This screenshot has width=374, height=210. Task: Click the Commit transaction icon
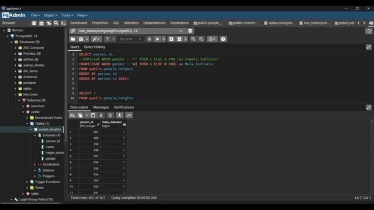click(x=193, y=39)
